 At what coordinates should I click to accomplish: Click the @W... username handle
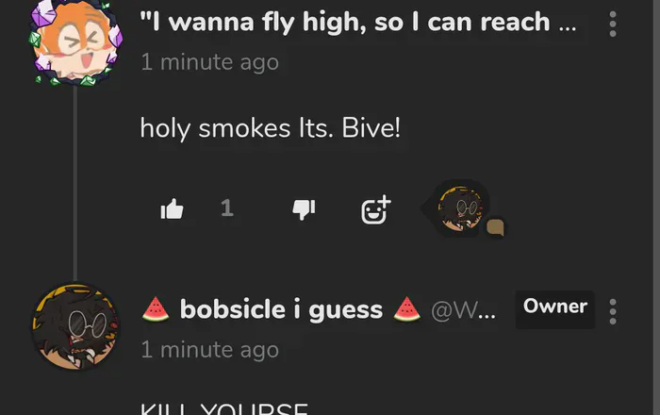coord(463,310)
